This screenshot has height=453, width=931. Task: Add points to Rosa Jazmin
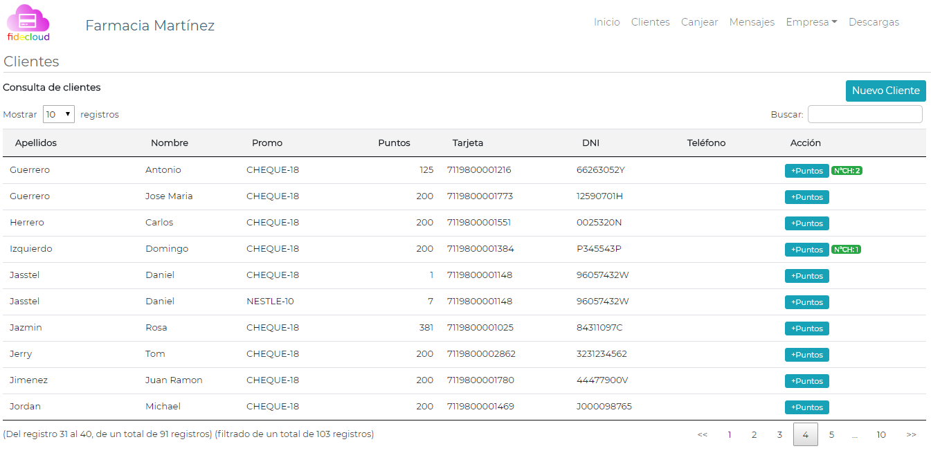(x=806, y=329)
